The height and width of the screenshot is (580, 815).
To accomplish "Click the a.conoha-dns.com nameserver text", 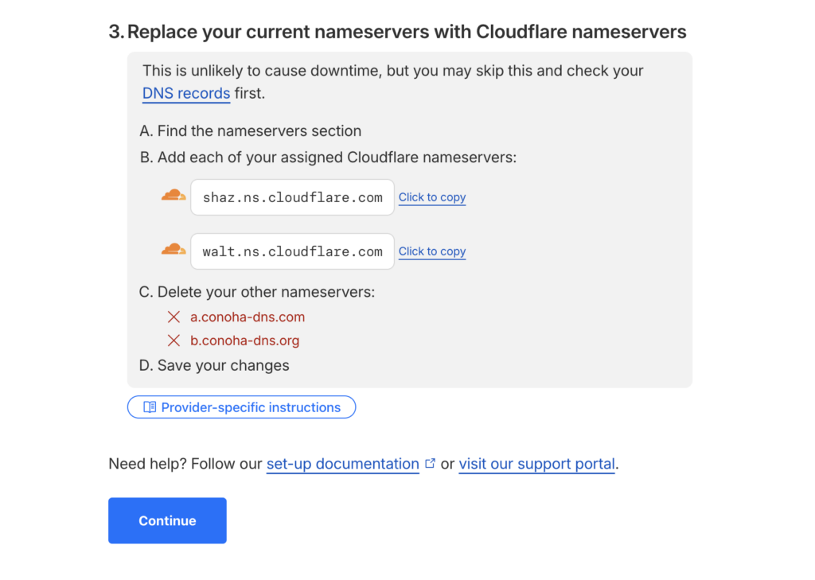I will point(248,317).
